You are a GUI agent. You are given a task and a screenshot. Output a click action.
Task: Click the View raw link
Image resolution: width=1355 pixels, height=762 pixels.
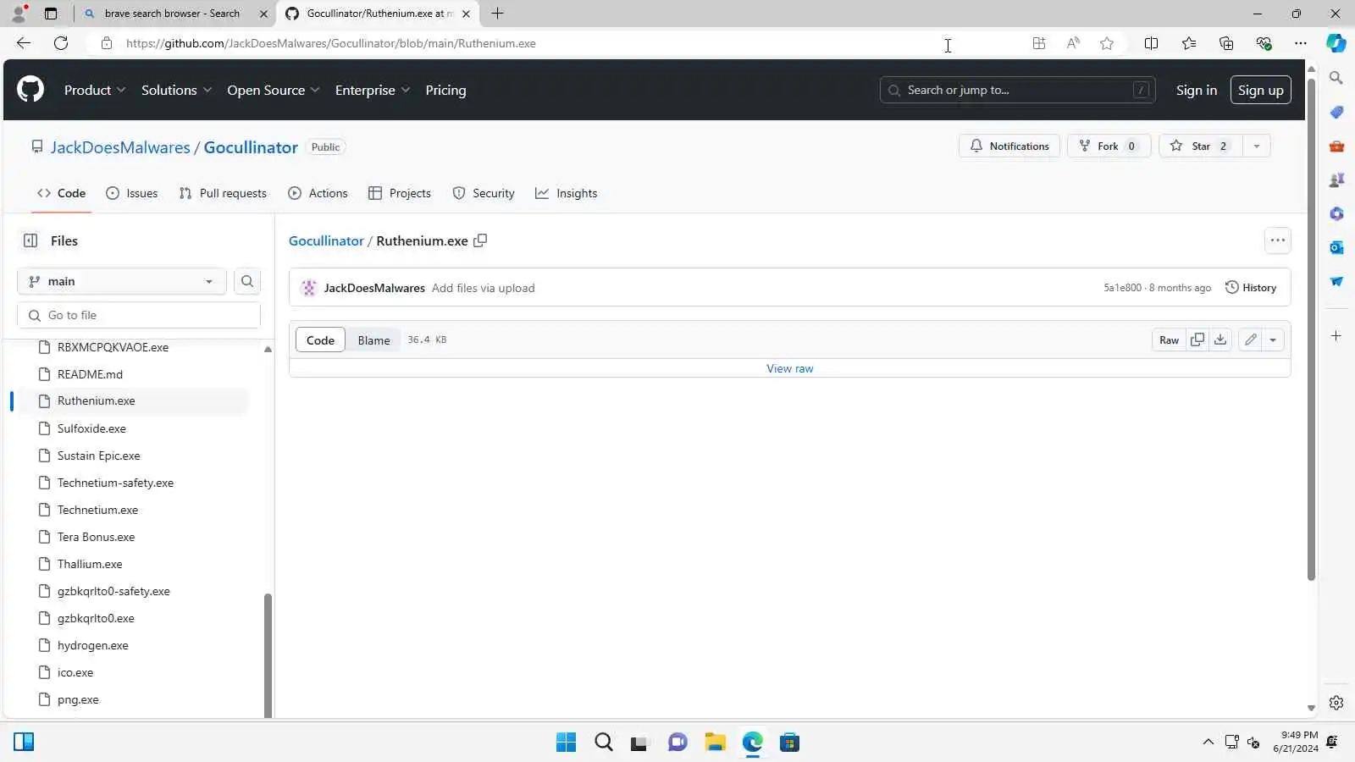789,368
